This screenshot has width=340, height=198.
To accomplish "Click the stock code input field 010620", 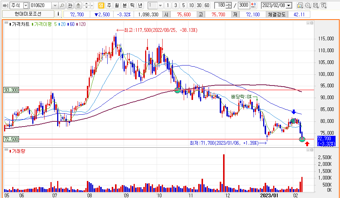I will point(41,6).
